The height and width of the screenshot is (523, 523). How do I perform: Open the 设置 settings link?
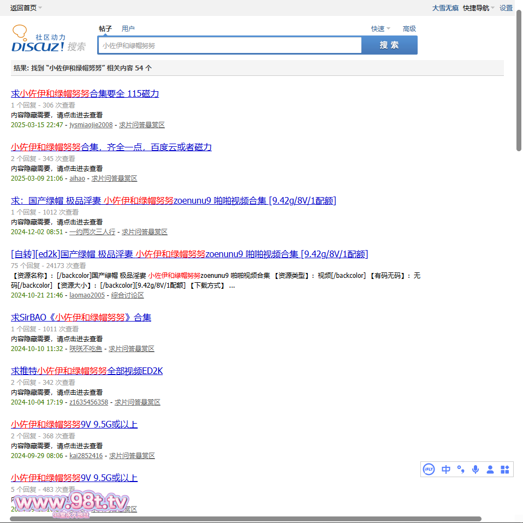pyautogui.click(x=506, y=8)
